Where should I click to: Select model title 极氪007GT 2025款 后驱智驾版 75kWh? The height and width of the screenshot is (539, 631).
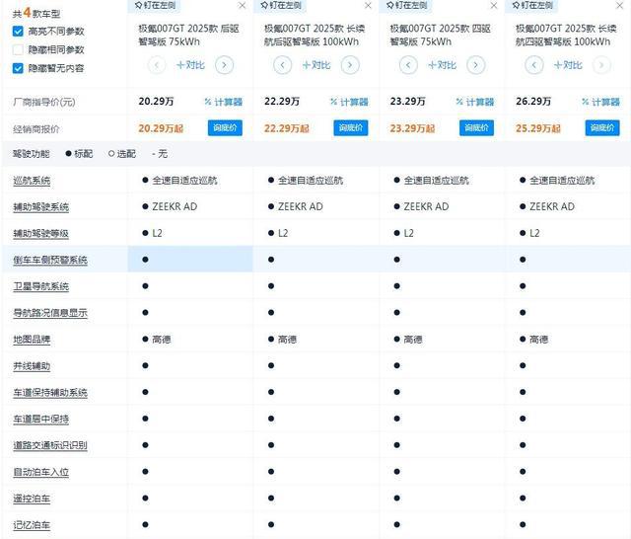188,36
